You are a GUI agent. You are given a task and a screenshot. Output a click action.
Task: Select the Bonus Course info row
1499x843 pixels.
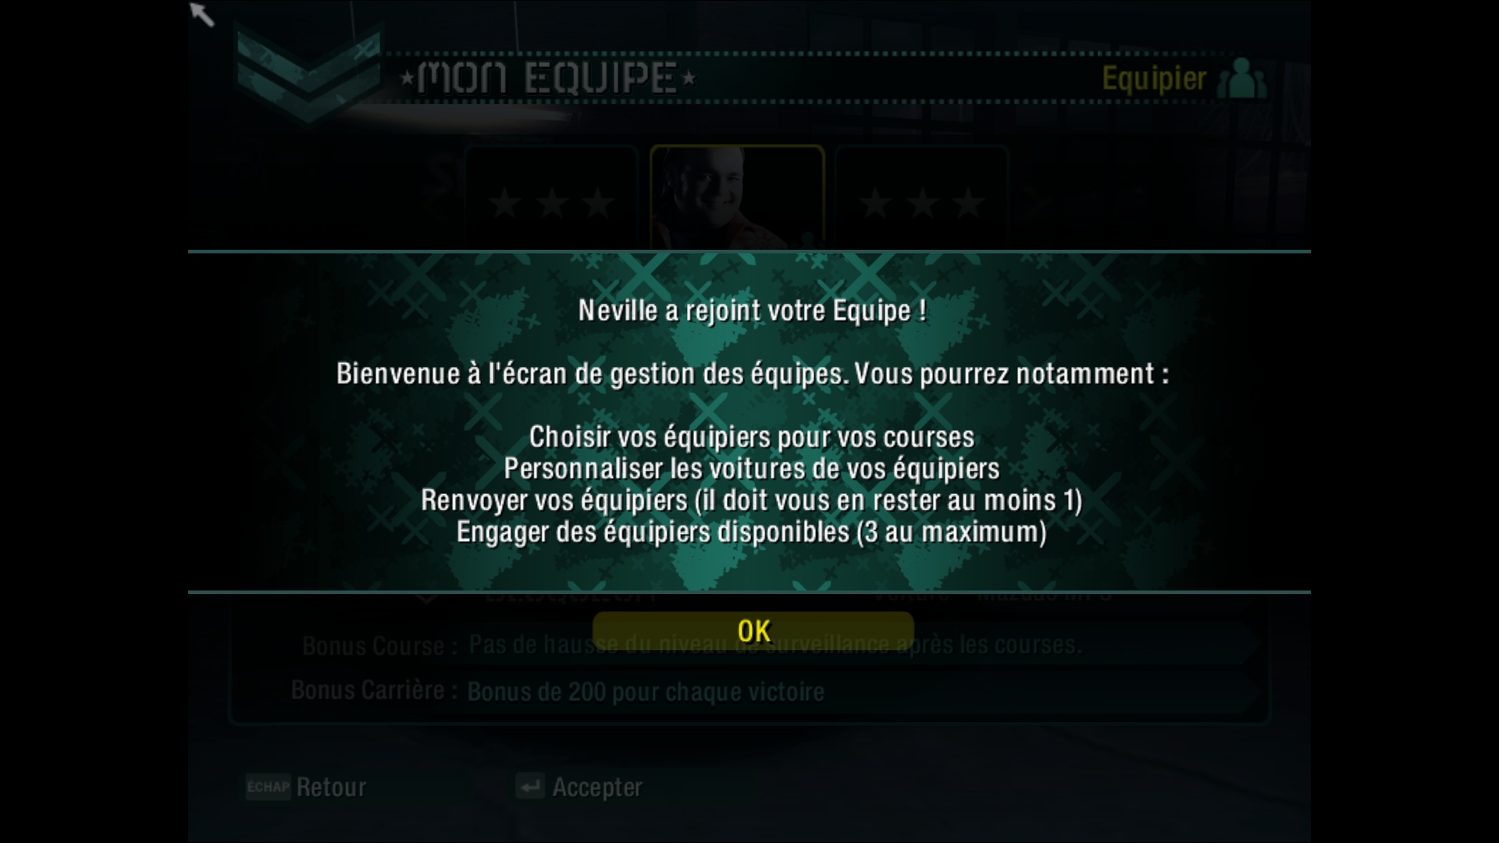coord(746,646)
